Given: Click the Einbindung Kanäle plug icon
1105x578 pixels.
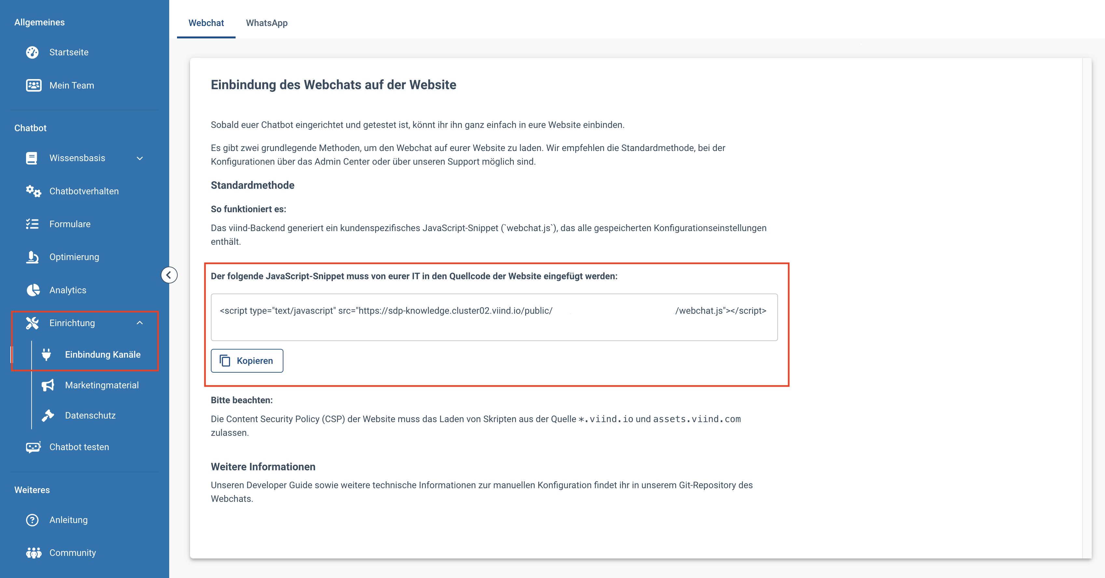Looking at the screenshot, I should [x=46, y=354].
